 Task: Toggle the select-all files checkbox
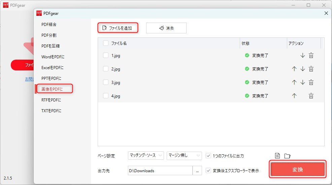(106, 43)
